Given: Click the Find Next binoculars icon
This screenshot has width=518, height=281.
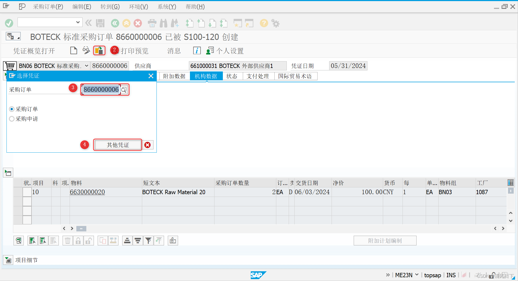Looking at the screenshot, I should pyautogui.click(x=175, y=23).
